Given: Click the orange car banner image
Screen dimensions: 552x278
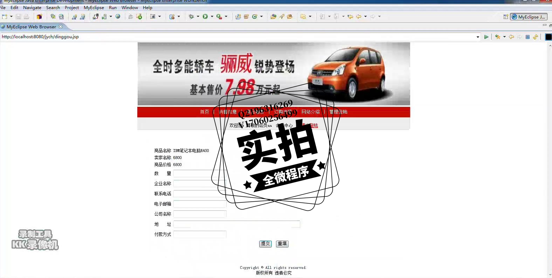Looking at the screenshot, I should 274,74.
